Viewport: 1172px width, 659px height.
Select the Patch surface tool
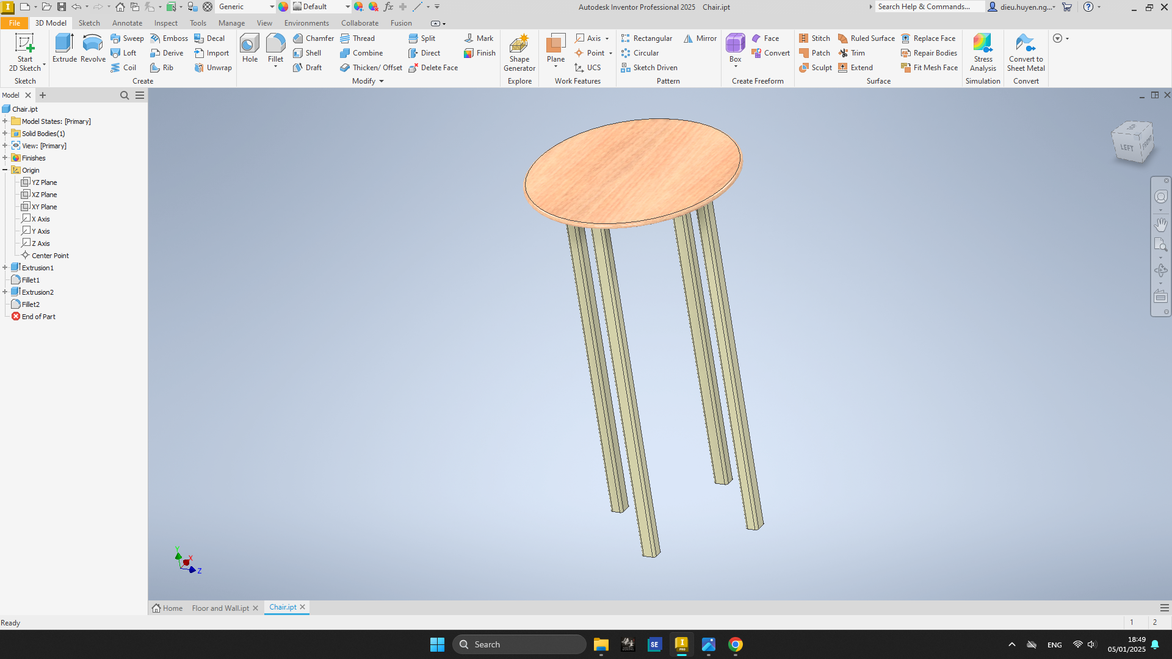coord(814,52)
